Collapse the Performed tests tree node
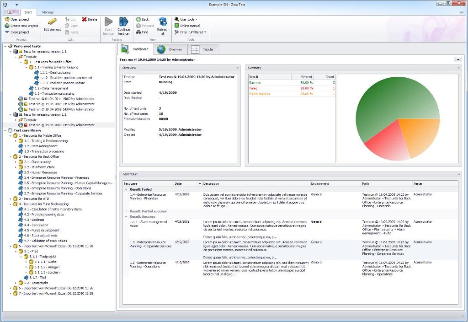468x322 pixels. 5,46
